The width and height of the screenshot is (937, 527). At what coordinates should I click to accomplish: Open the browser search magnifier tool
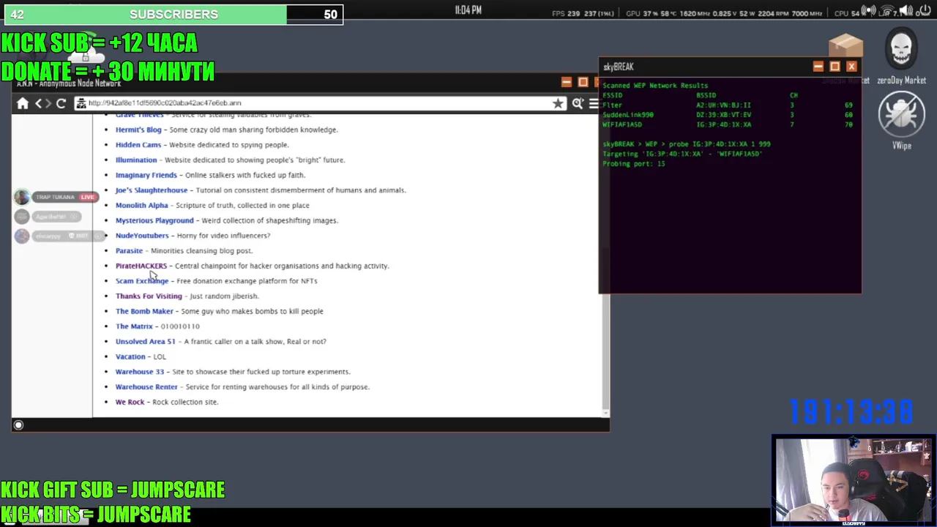click(578, 104)
